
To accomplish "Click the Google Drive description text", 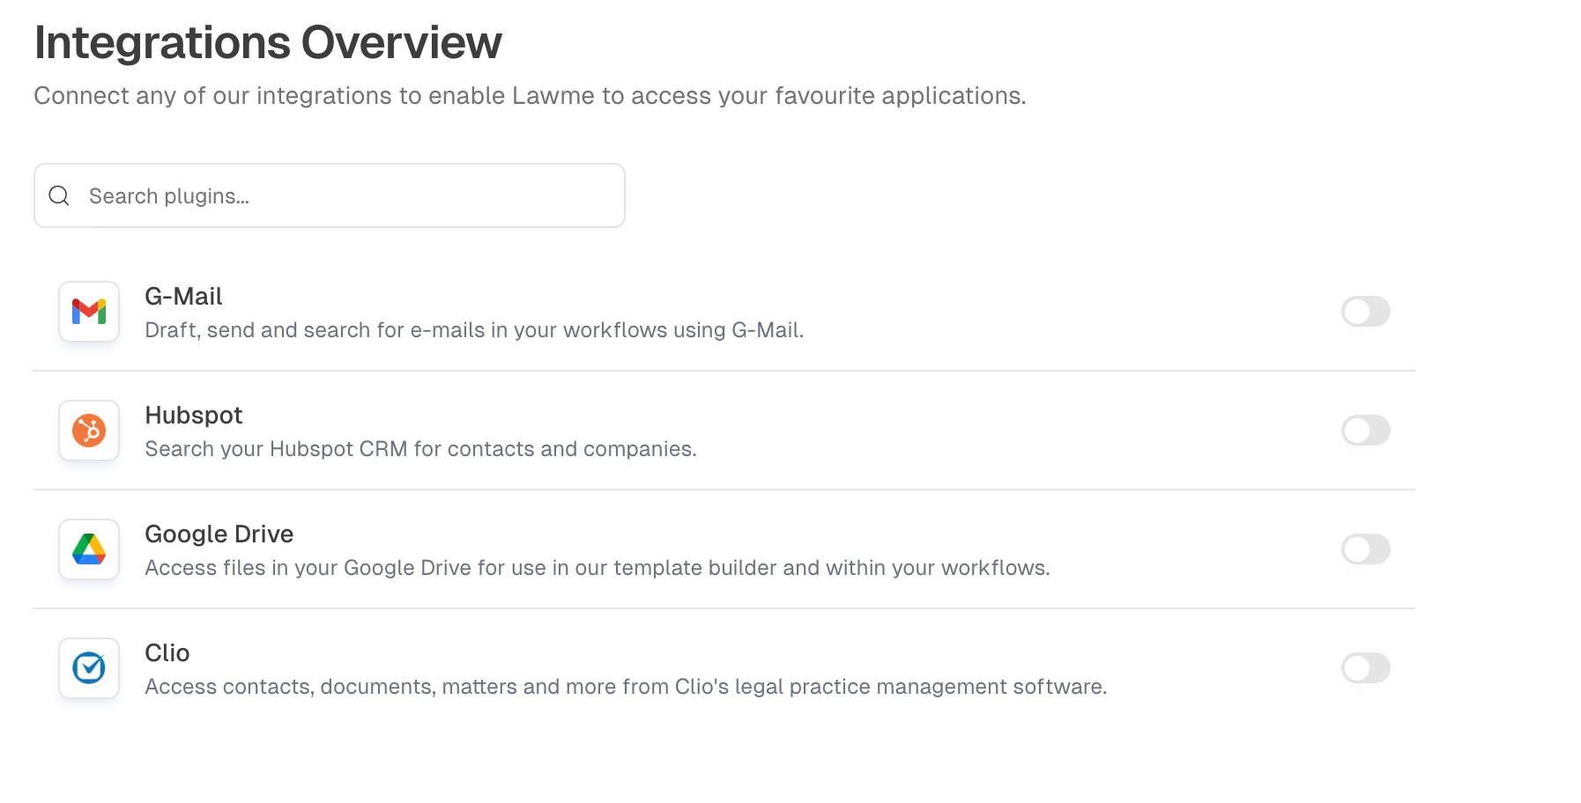I will tap(598, 568).
